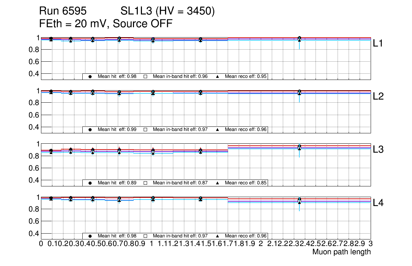Click the triangle legend marker in L3 panel
Viewport: 412px width, 266px height.
click(x=218, y=183)
